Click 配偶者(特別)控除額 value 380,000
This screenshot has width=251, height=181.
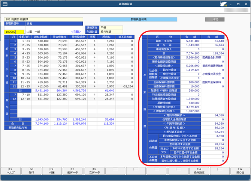[191, 90]
